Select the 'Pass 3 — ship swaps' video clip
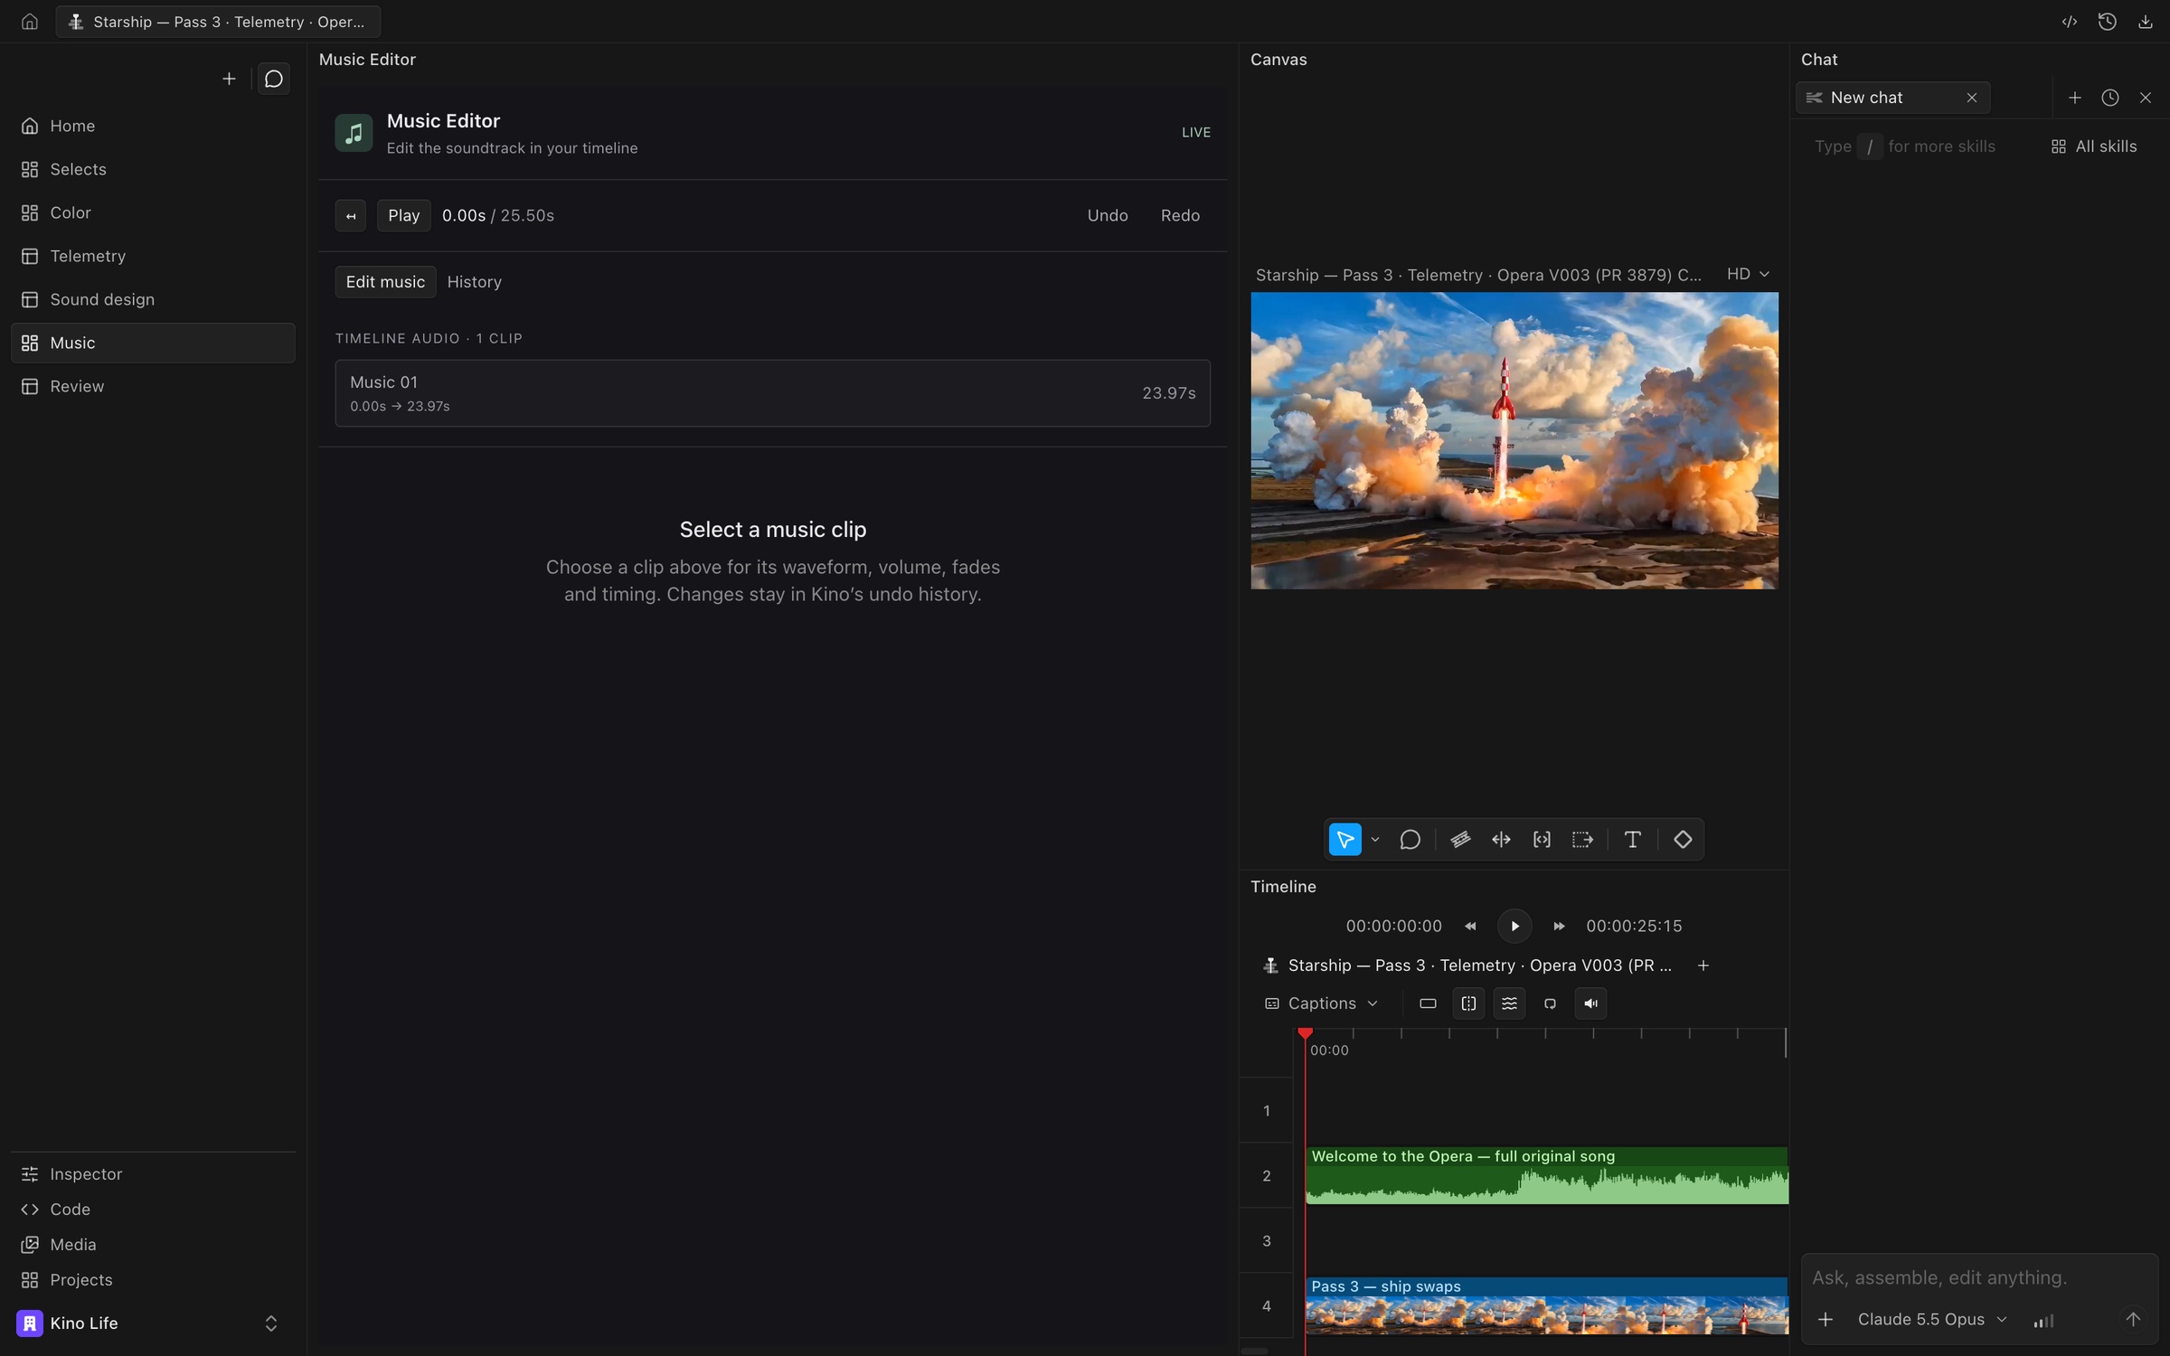Screen dimensions: 2170x1356 1547,1305
